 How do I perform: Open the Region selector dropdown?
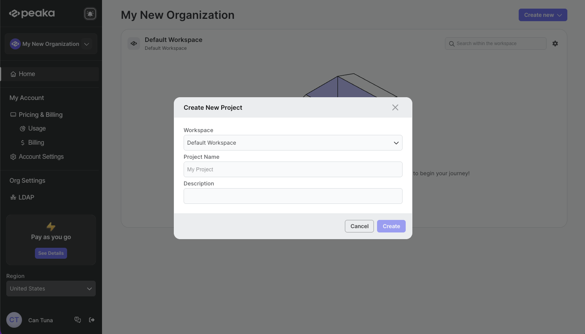(x=51, y=289)
